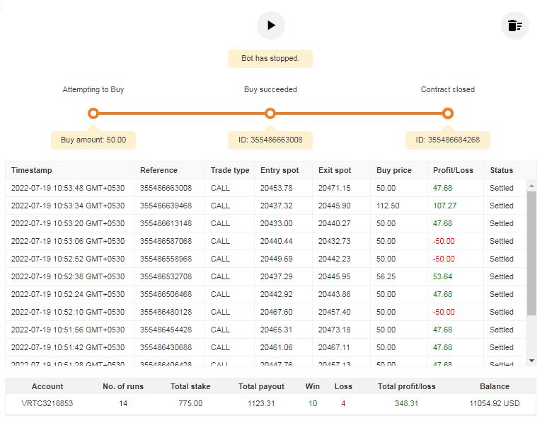The image size is (542, 421).
Task: Click the clear statistics trash icon
Action: tap(514, 26)
